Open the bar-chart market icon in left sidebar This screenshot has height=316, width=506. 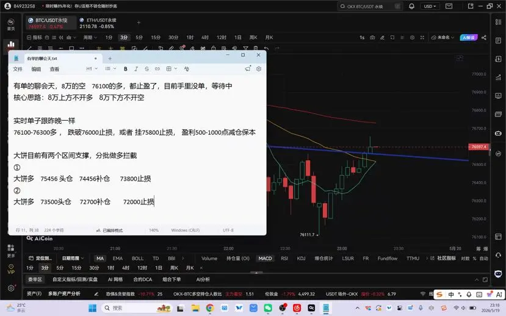[x=11, y=44]
